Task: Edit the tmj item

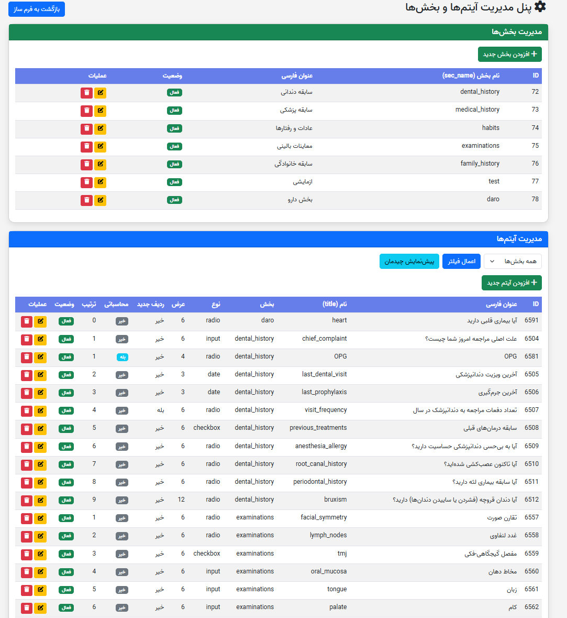Action: click(x=40, y=555)
